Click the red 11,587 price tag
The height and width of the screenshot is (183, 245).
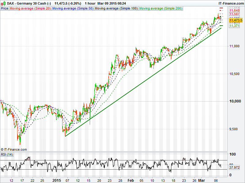pyautogui.click(x=234, y=14)
